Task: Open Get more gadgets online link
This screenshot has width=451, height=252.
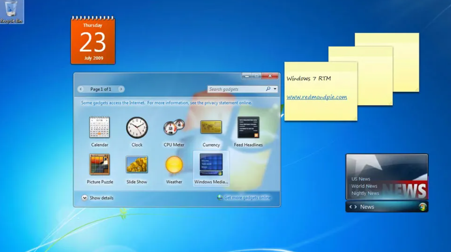Action: tap(247, 198)
